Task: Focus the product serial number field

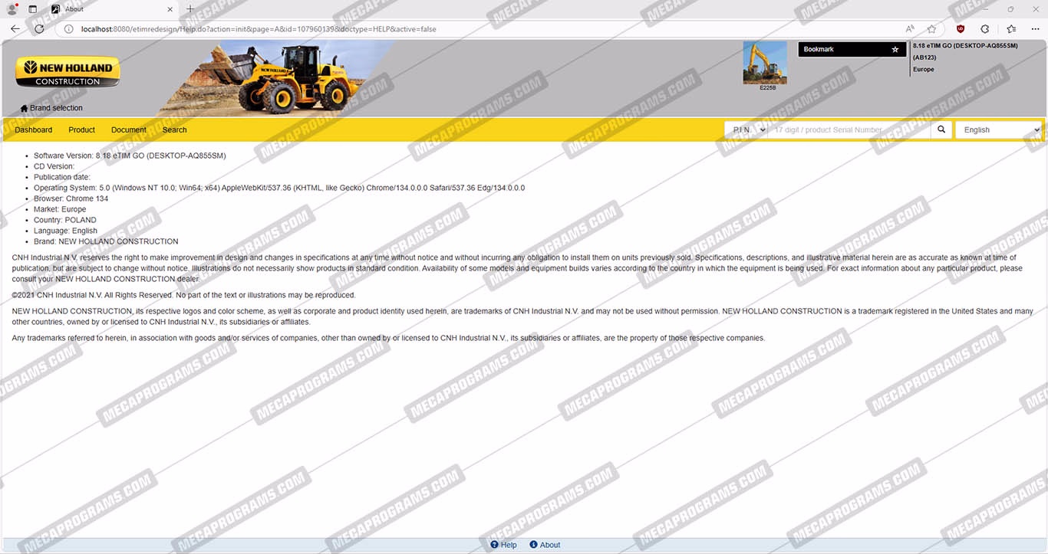Action: (x=849, y=129)
